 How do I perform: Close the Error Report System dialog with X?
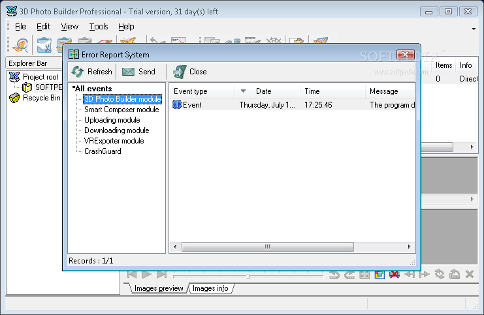405,55
